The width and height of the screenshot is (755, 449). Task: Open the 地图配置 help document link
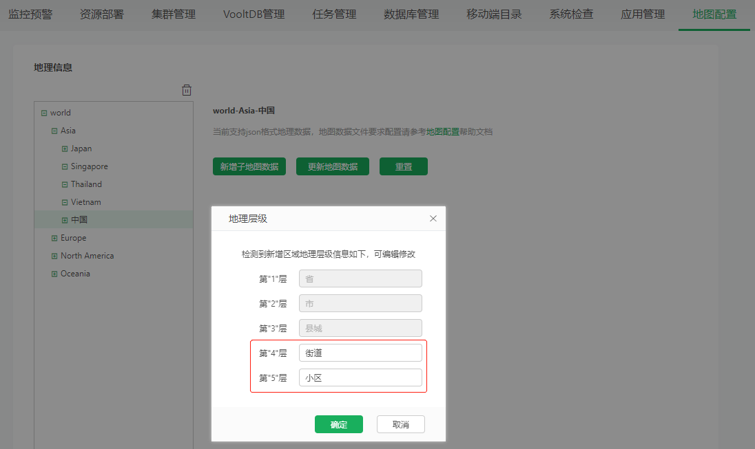(442, 132)
